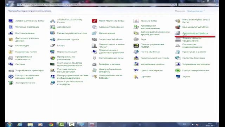Open Домашняя группа link
This screenshot has width=225, height=127.
(x=68, y=39)
